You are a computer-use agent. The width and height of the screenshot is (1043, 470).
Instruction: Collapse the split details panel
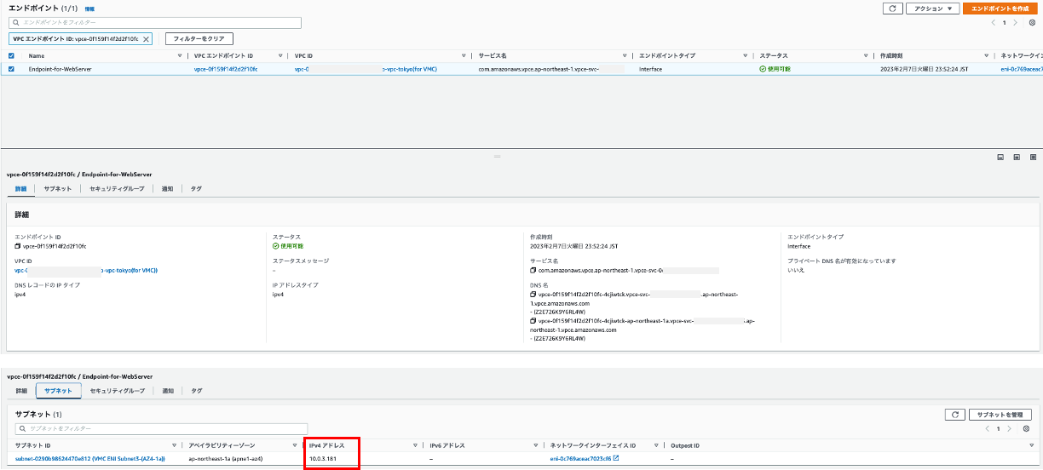pyautogui.click(x=1001, y=158)
